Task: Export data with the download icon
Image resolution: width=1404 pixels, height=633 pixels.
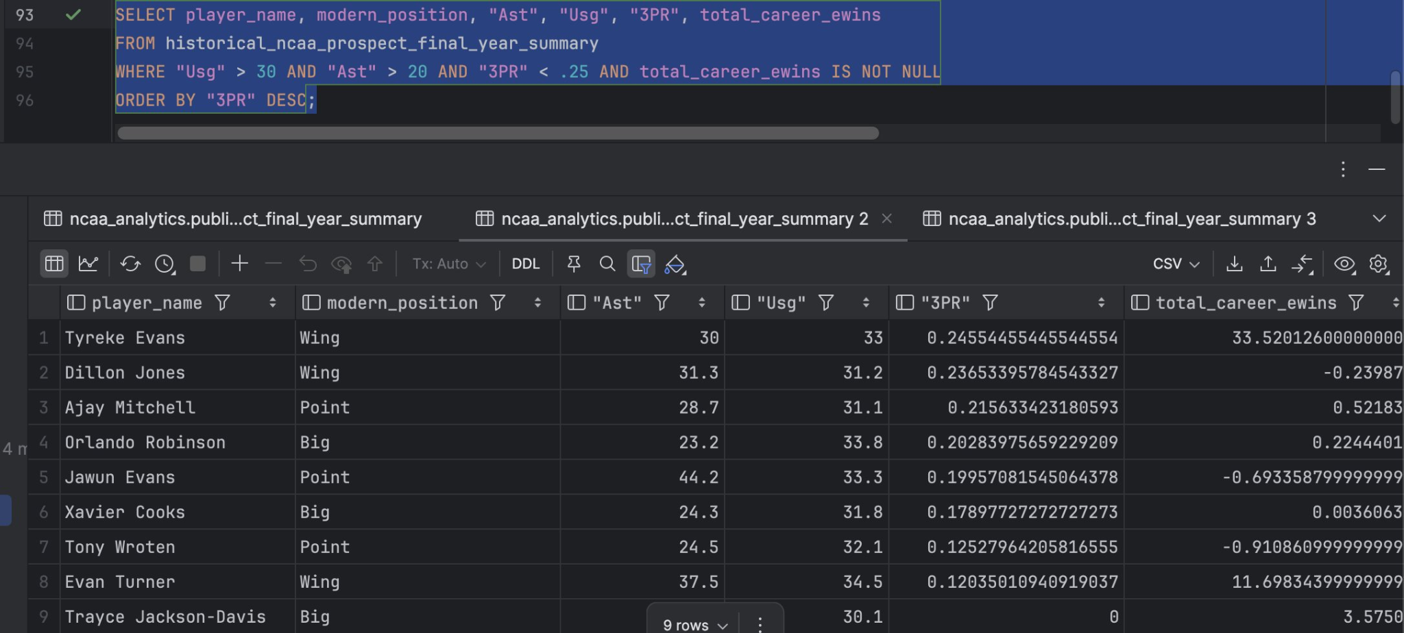Action: click(1235, 264)
